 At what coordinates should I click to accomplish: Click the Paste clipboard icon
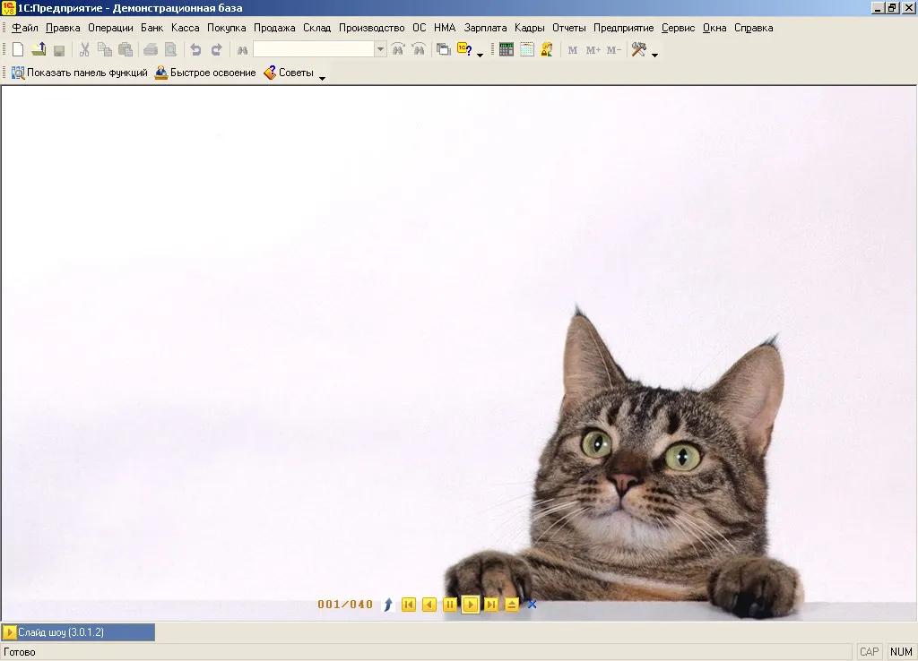point(126,50)
